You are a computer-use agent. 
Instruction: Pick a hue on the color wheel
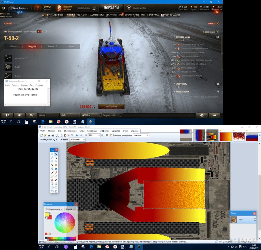(x=65, y=223)
